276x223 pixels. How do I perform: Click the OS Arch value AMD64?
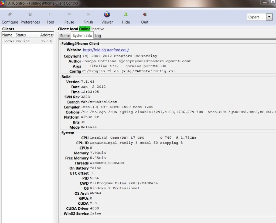pos(96,193)
